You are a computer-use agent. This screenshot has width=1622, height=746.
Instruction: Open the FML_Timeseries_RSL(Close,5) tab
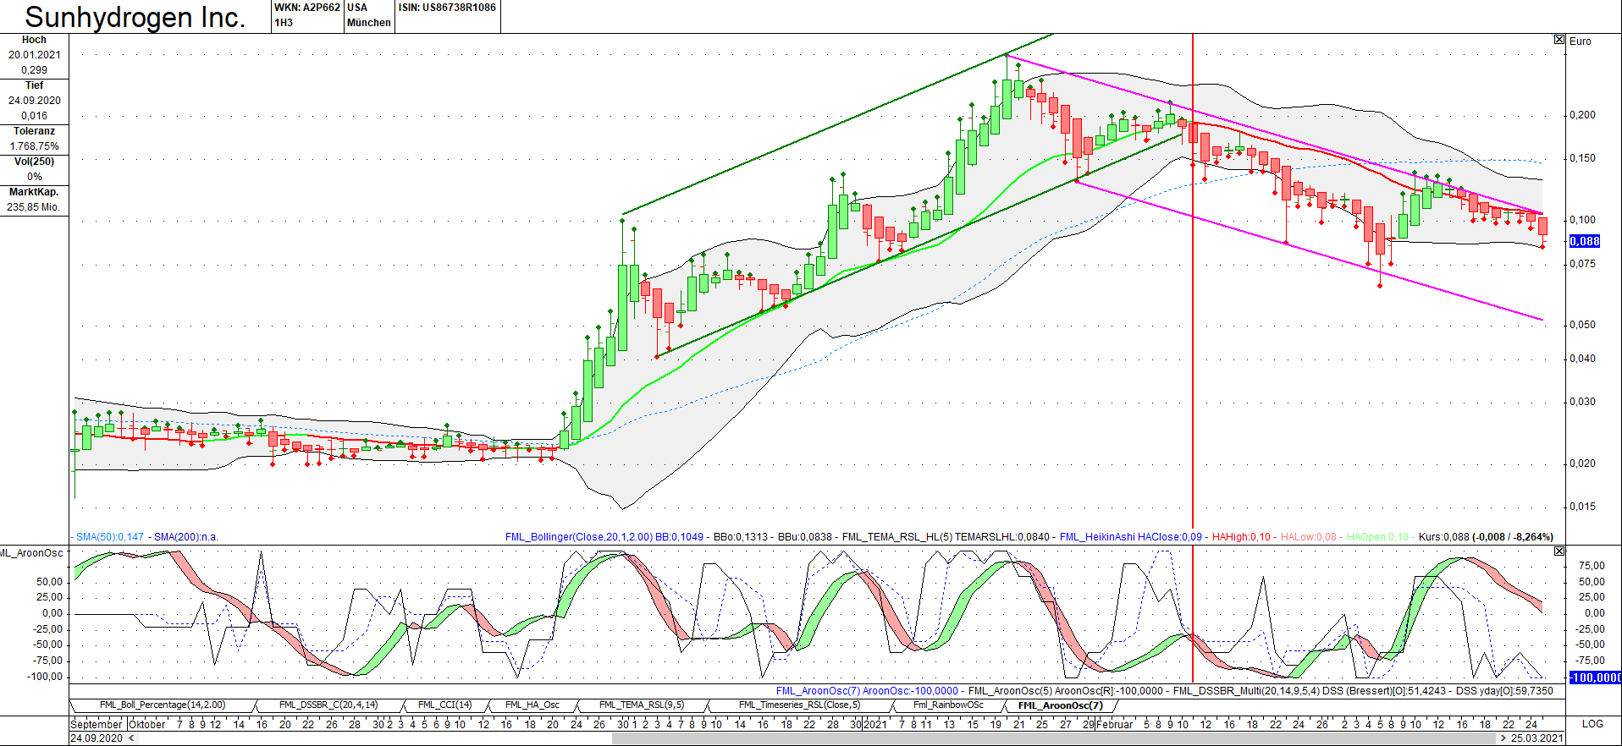pyautogui.click(x=799, y=705)
